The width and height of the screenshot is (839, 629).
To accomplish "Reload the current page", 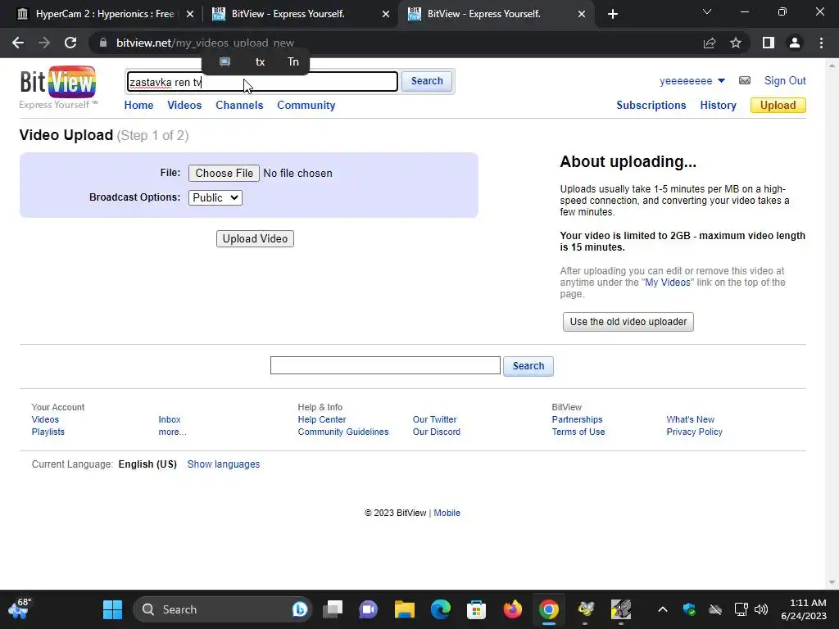I will (70, 43).
